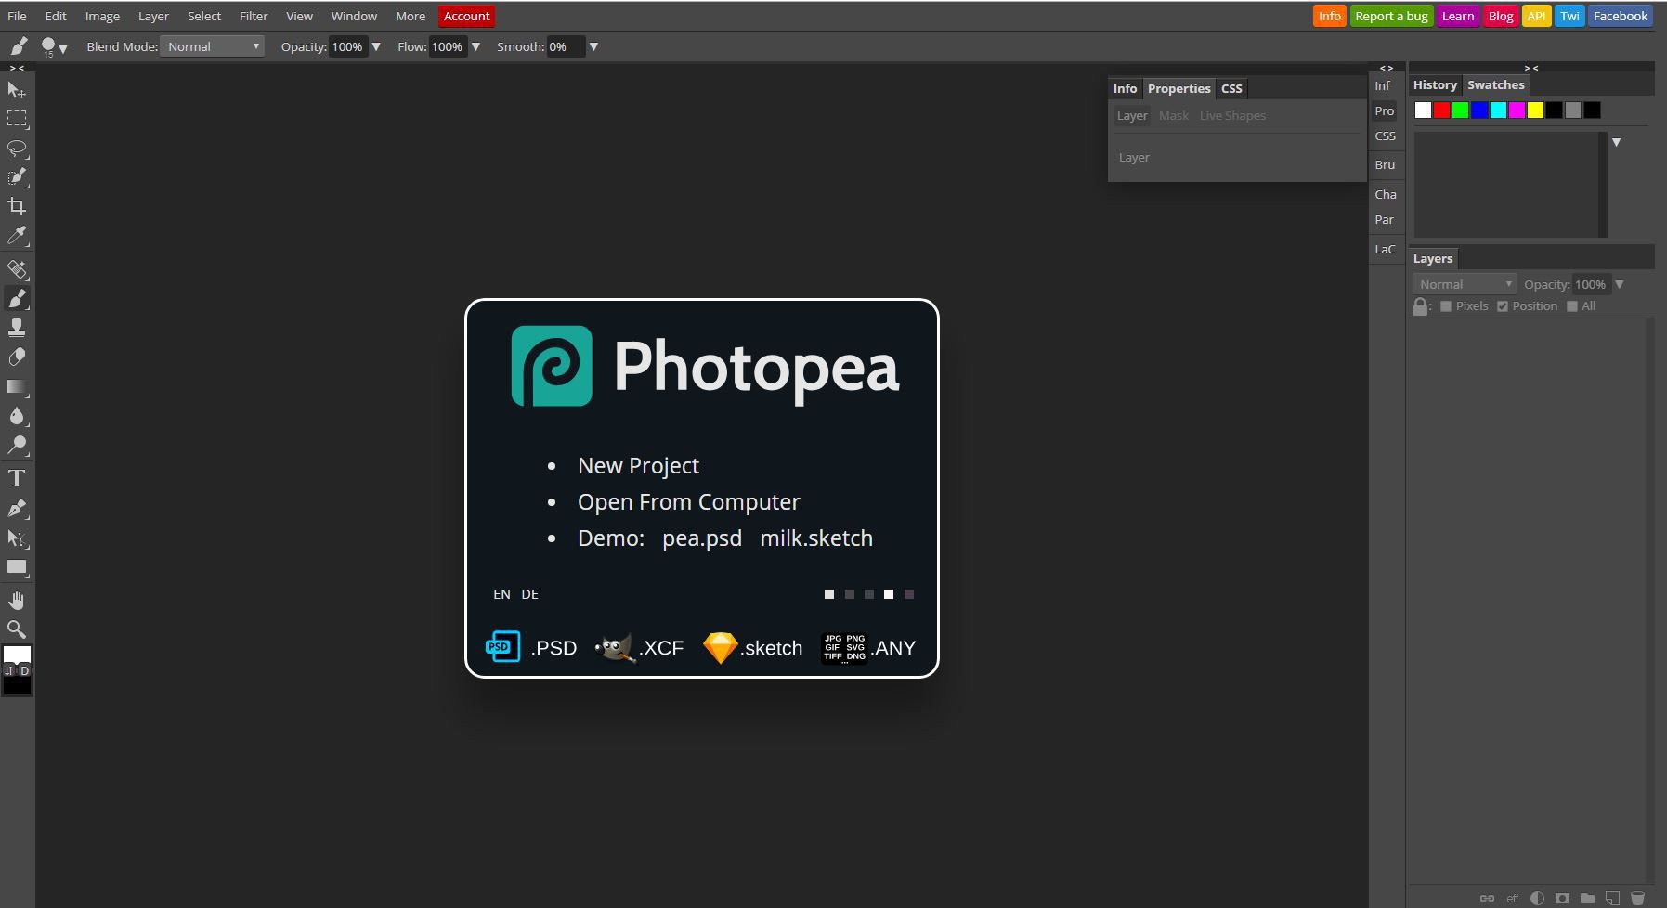The width and height of the screenshot is (1667, 908).
Task: Select the Eyedropper tool
Action: pos(17,236)
